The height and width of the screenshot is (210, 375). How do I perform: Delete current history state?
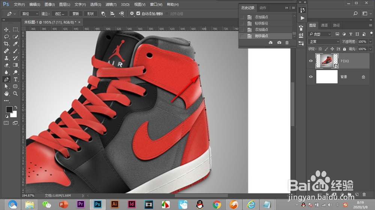pos(287,43)
